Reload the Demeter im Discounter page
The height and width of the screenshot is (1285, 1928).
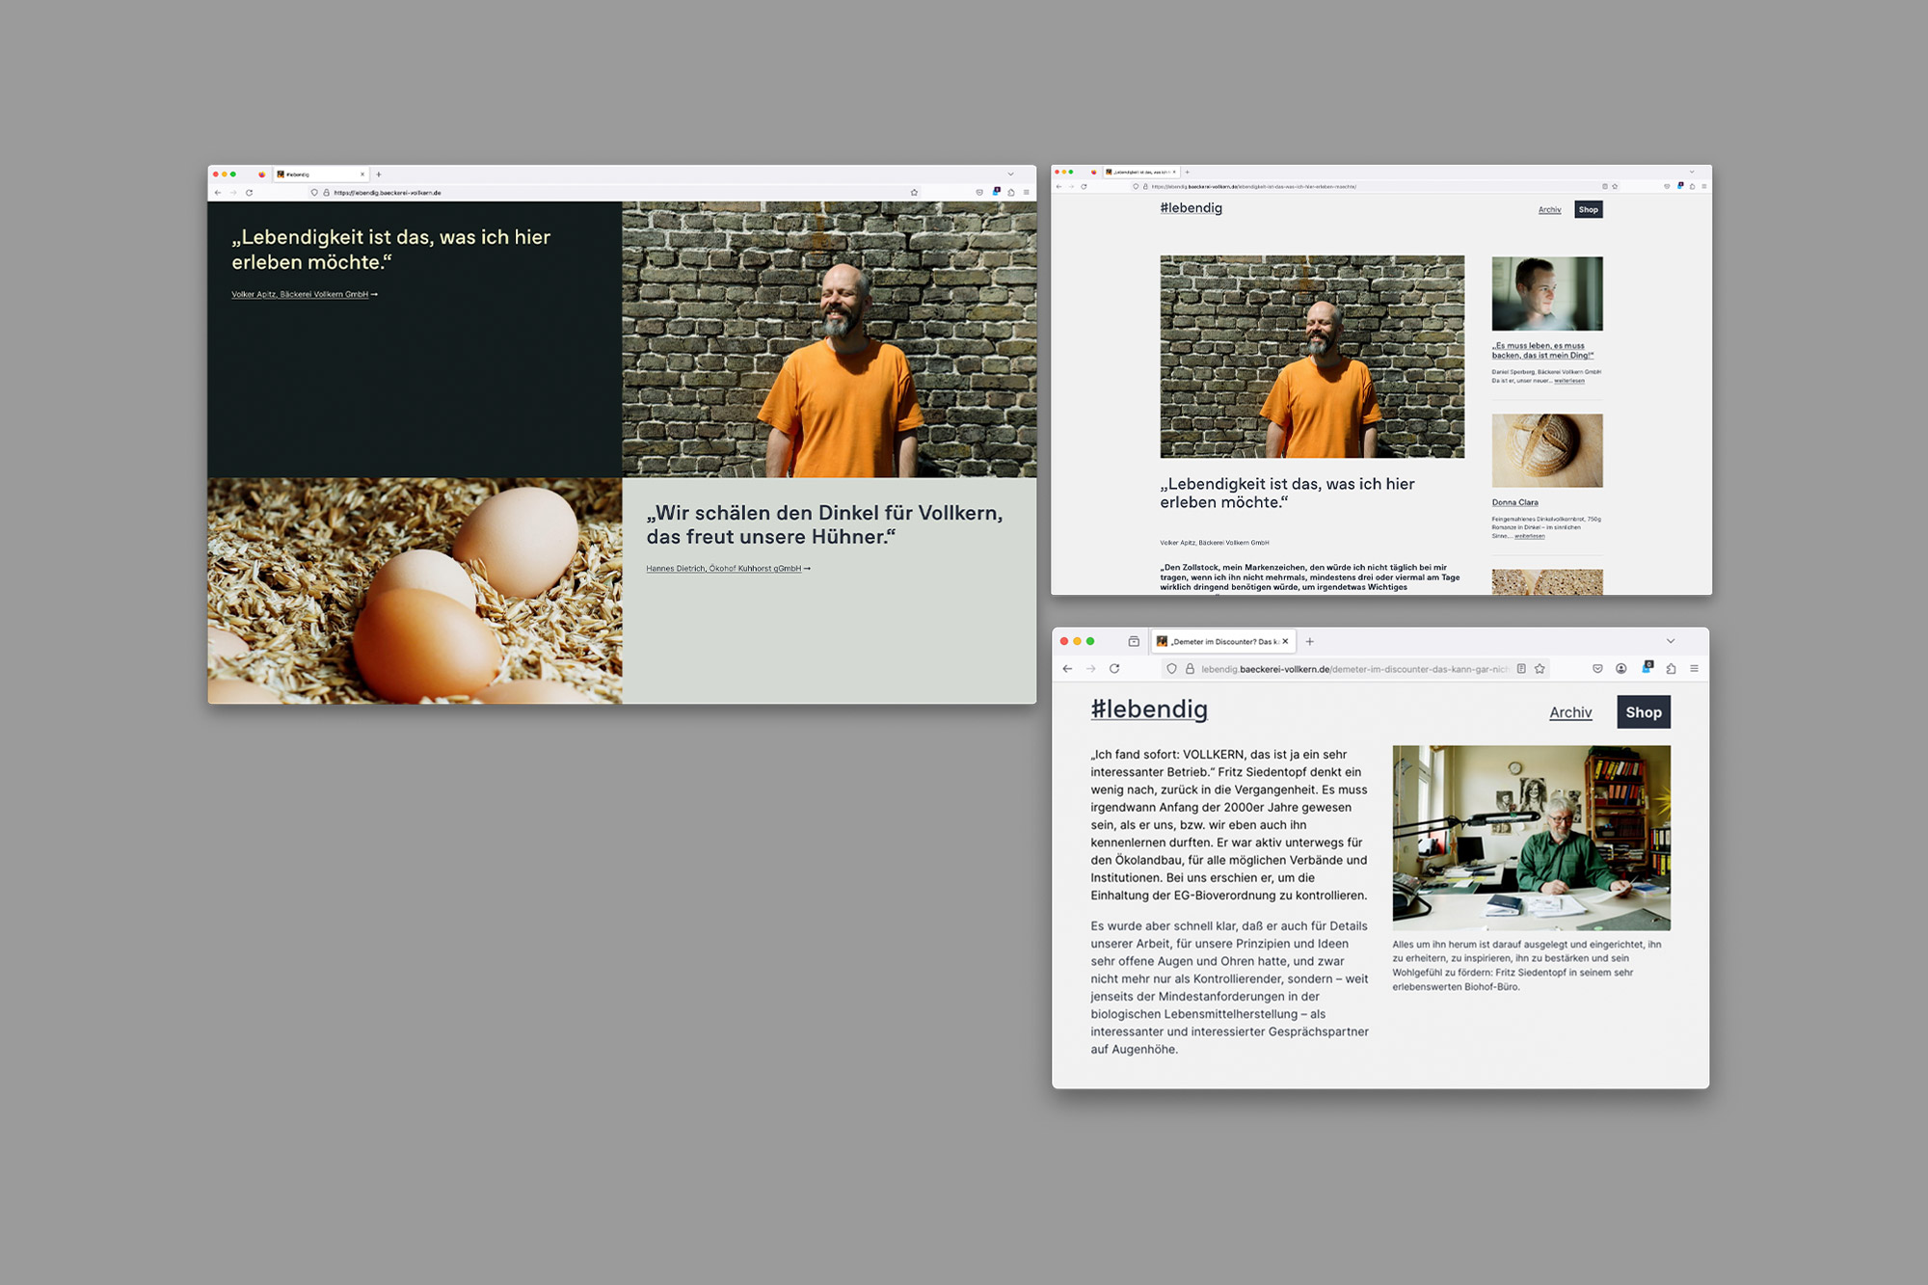[1115, 669]
